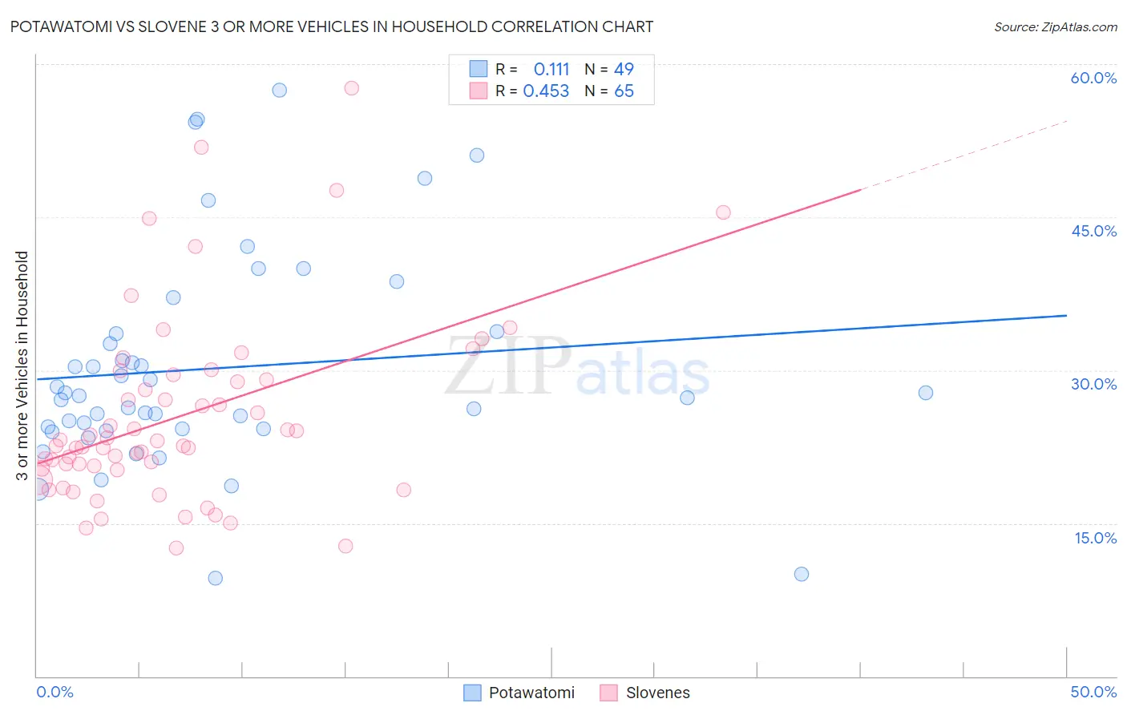Click the Potawatomi legend color swatch

pyautogui.click(x=473, y=693)
